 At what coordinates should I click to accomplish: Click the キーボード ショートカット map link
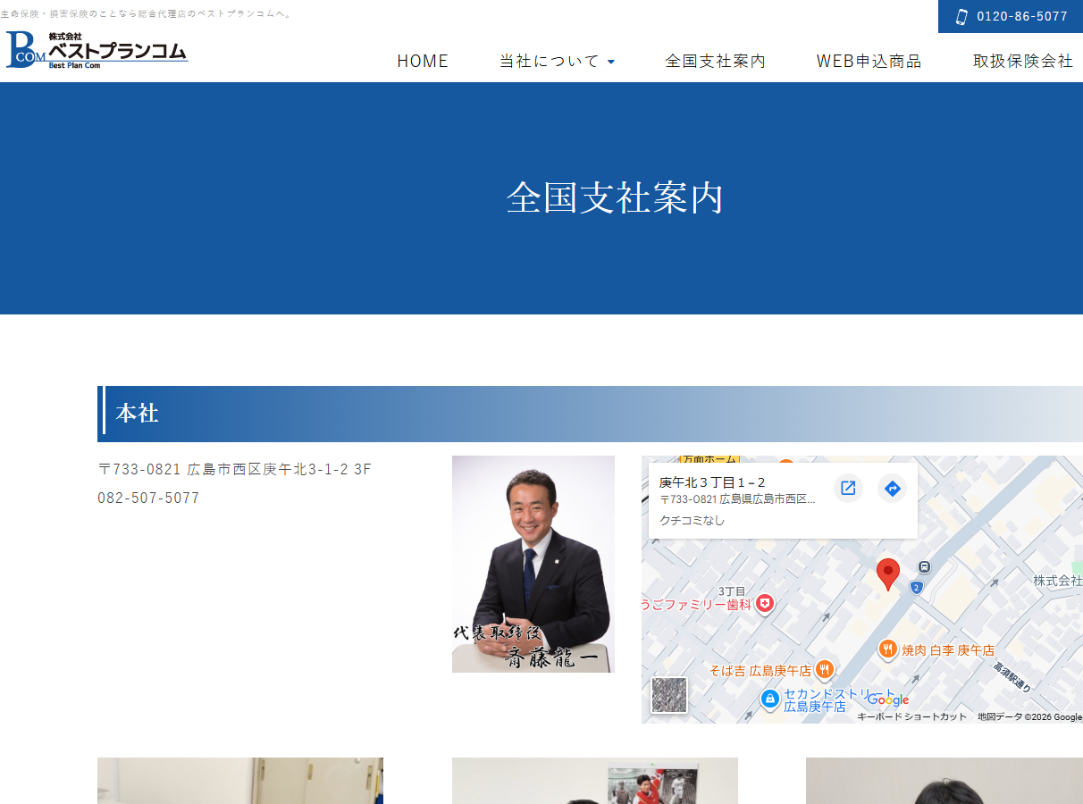click(911, 716)
